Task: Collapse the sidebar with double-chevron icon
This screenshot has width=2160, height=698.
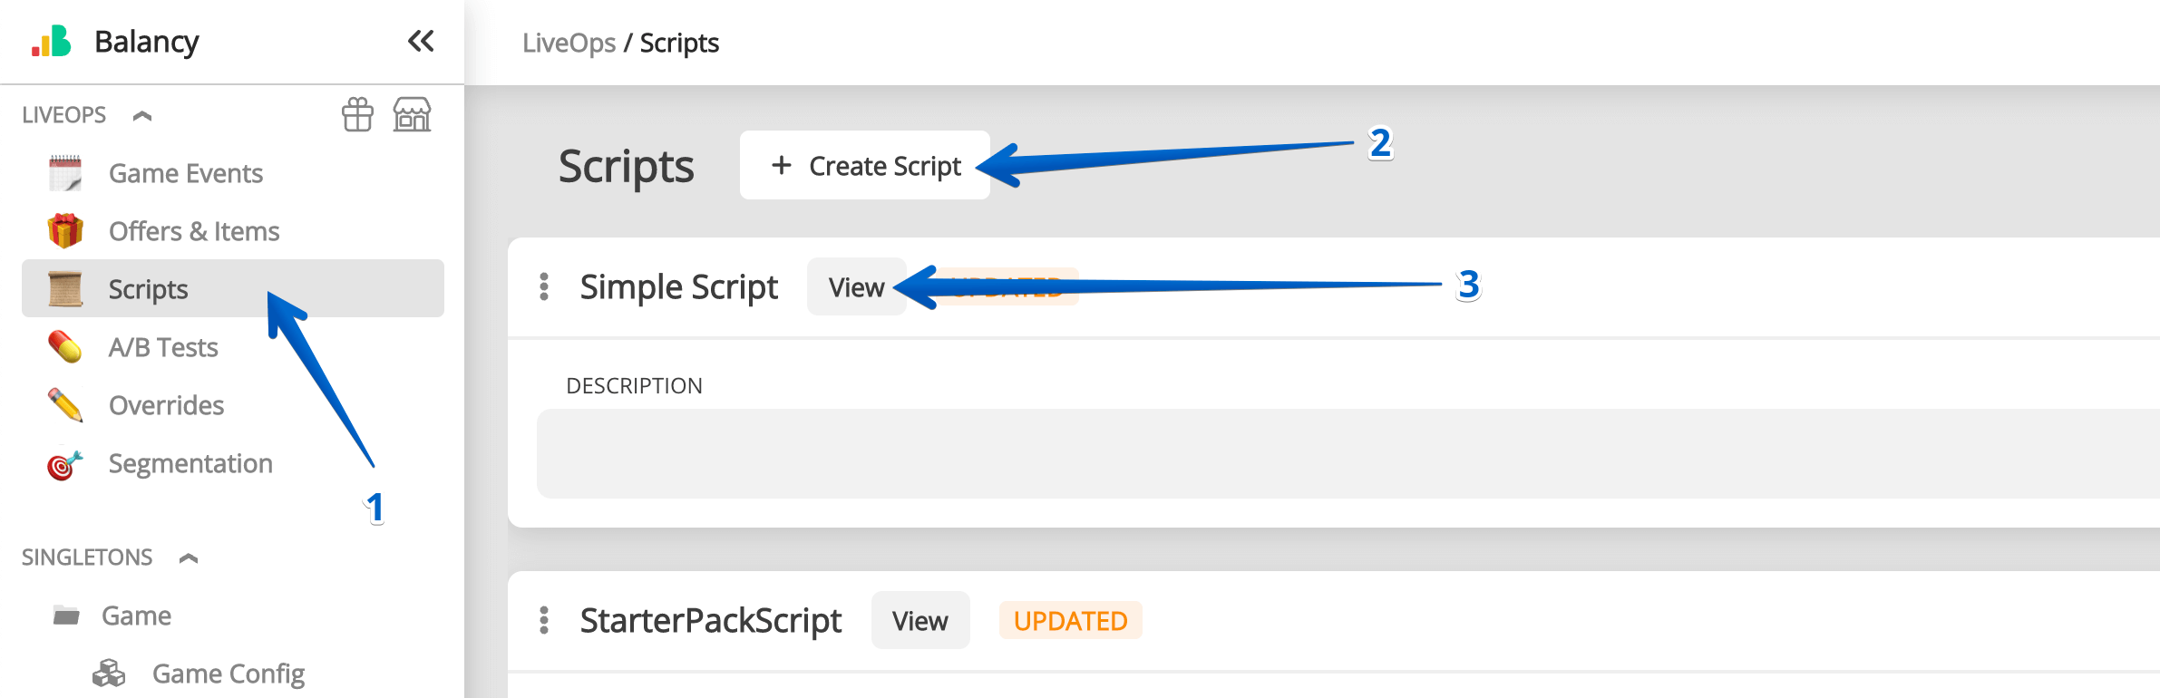Action: (421, 42)
